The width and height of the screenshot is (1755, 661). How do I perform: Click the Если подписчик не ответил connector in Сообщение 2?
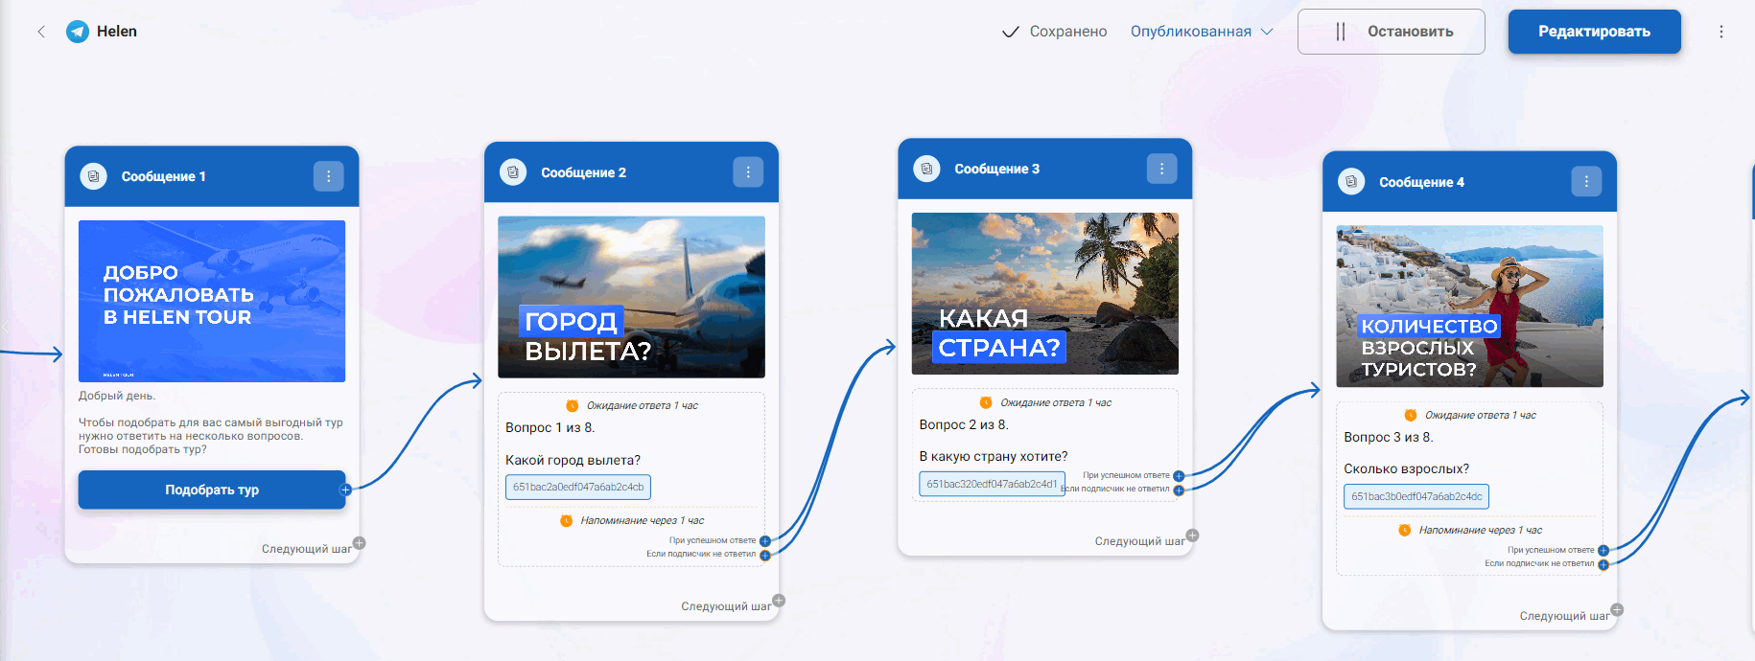coord(765,555)
